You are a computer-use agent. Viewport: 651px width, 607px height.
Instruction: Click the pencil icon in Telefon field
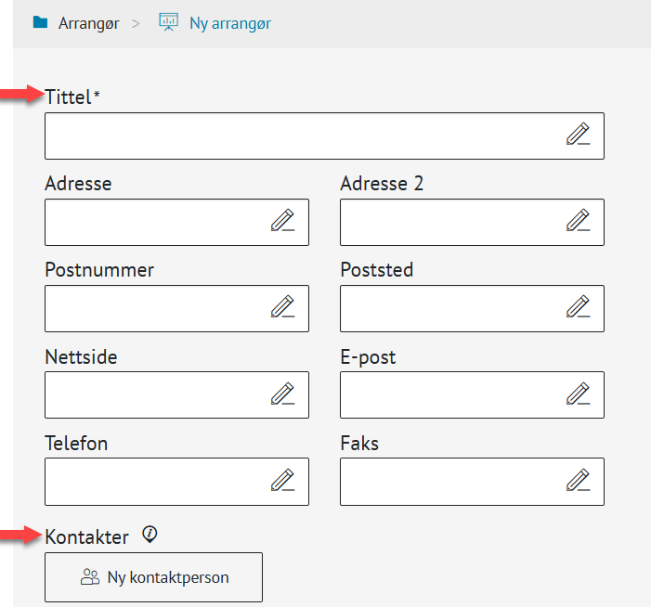282,481
